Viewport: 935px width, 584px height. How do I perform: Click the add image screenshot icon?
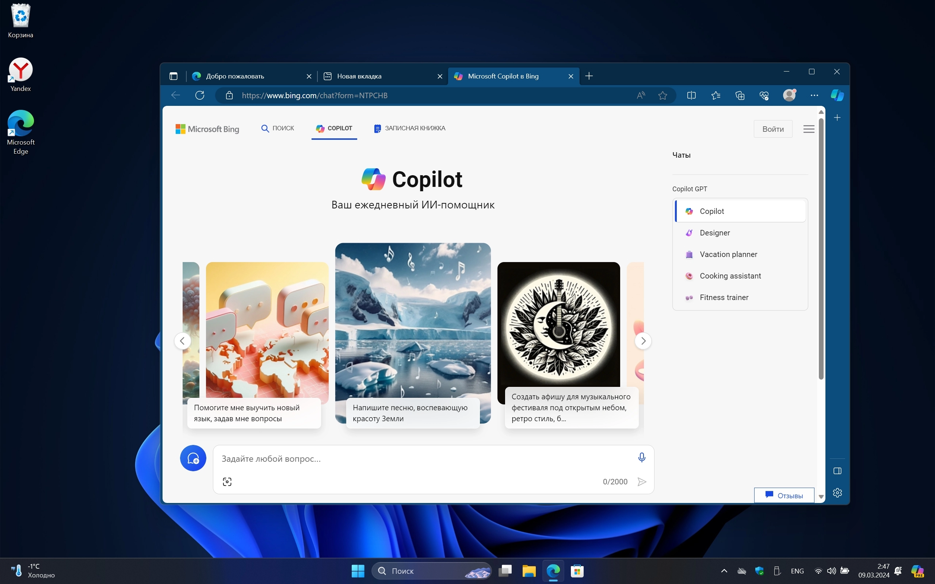coord(227,482)
